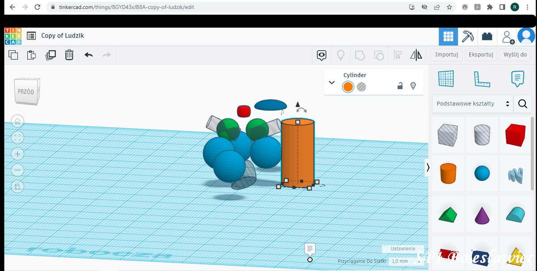Click the design title Copy of Ludzik
Screen dimensions: 537x271
63,36
